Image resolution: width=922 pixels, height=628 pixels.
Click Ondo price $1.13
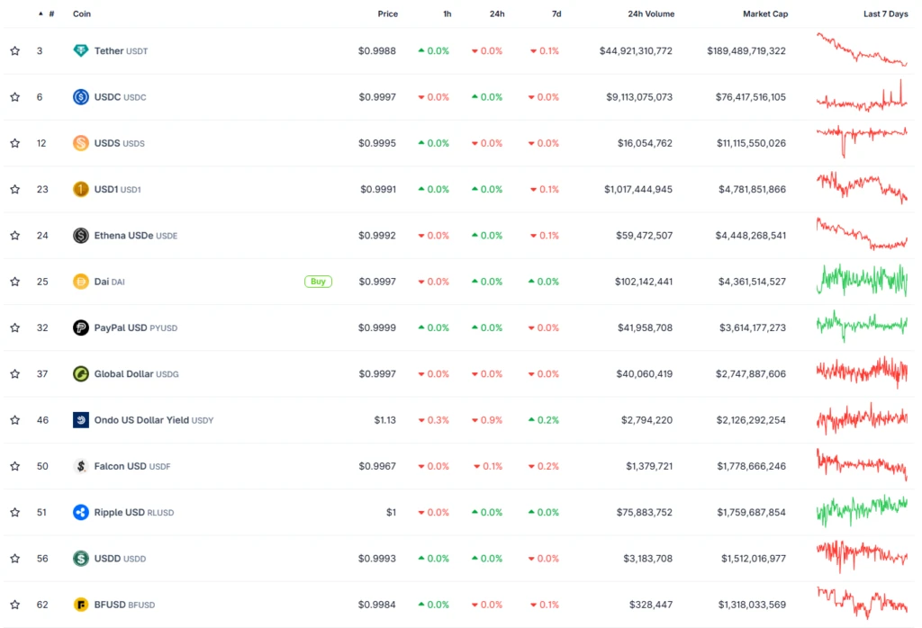[x=385, y=420]
